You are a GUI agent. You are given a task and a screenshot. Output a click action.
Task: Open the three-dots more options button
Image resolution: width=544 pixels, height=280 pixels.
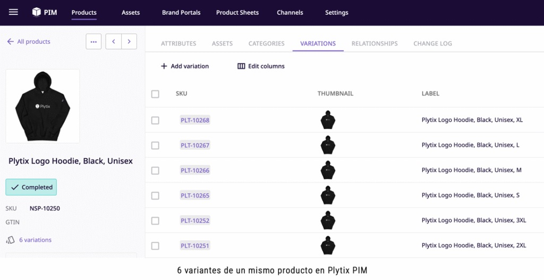tap(93, 41)
